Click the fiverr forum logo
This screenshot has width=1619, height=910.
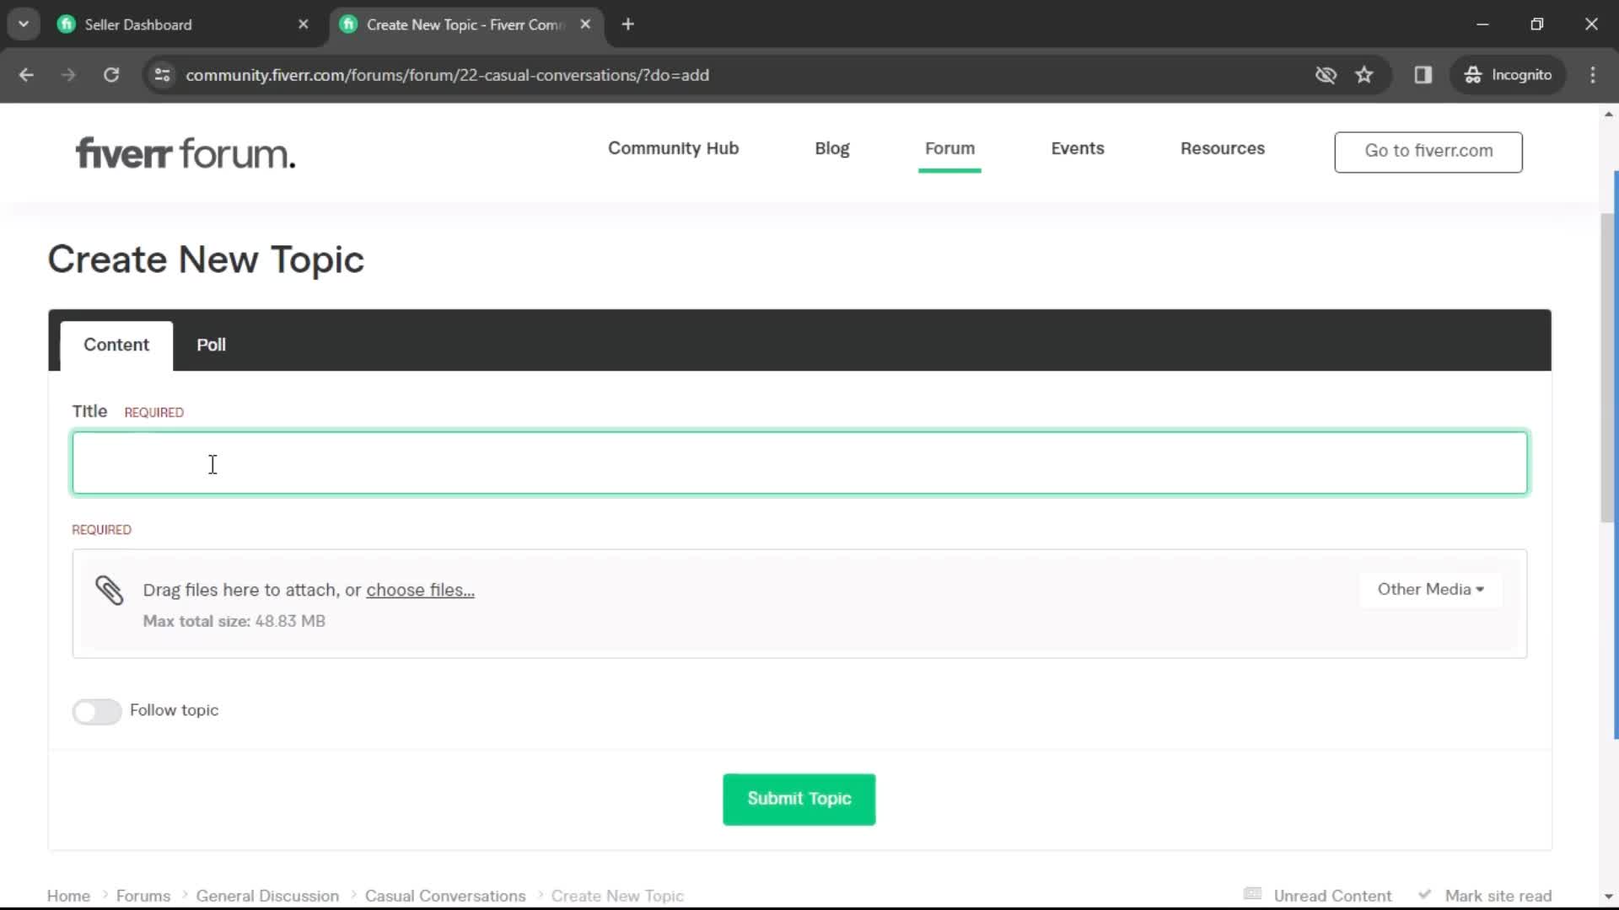(186, 153)
